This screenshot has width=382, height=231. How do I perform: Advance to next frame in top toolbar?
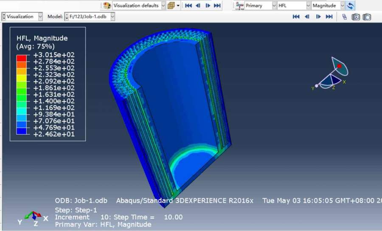click(208, 6)
